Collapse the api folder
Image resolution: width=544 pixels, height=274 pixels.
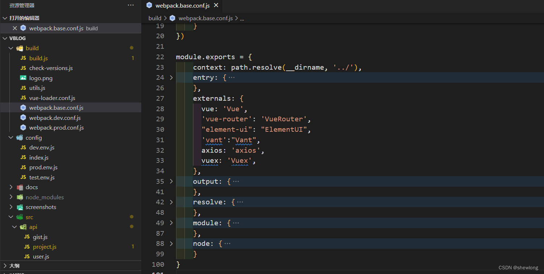[15, 227]
